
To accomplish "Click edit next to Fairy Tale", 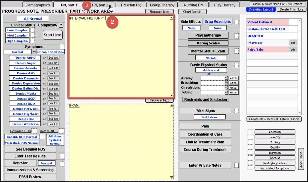I will coord(293,50).
